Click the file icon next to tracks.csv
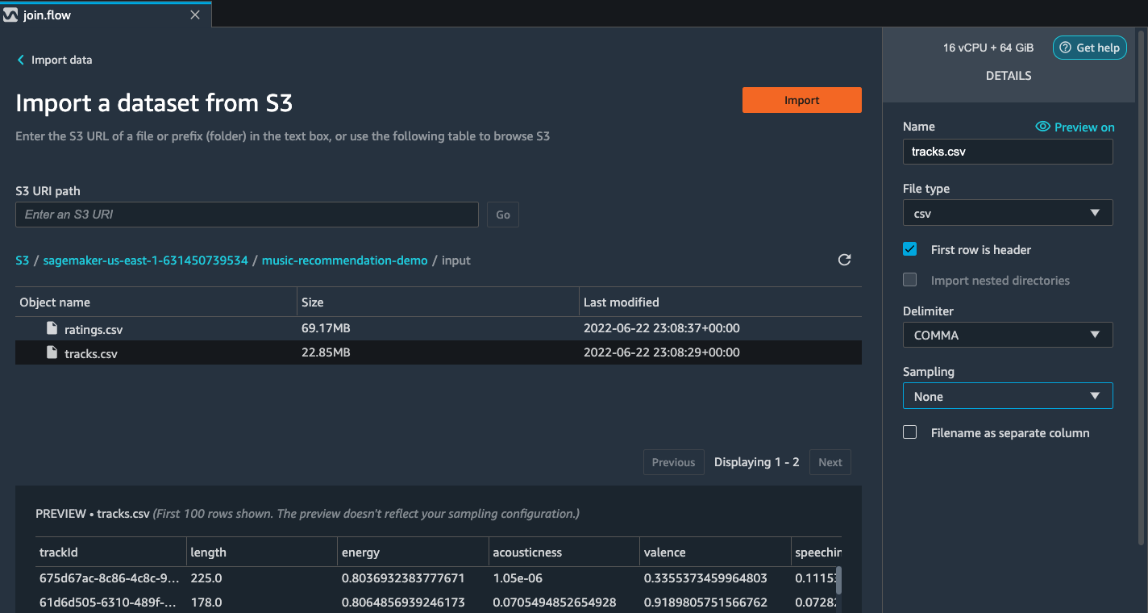 (52, 352)
